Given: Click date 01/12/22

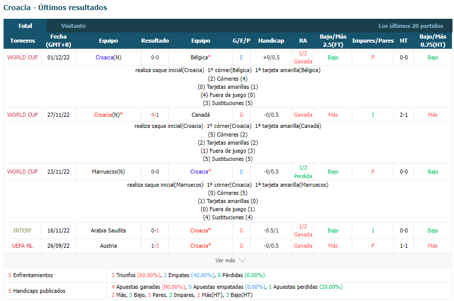Looking at the screenshot, I should 59,57.
